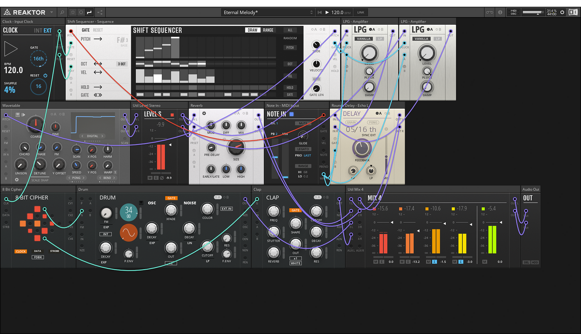581x334 pixels.
Task: Click the Clock reset power icon
Action: pos(45,76)
